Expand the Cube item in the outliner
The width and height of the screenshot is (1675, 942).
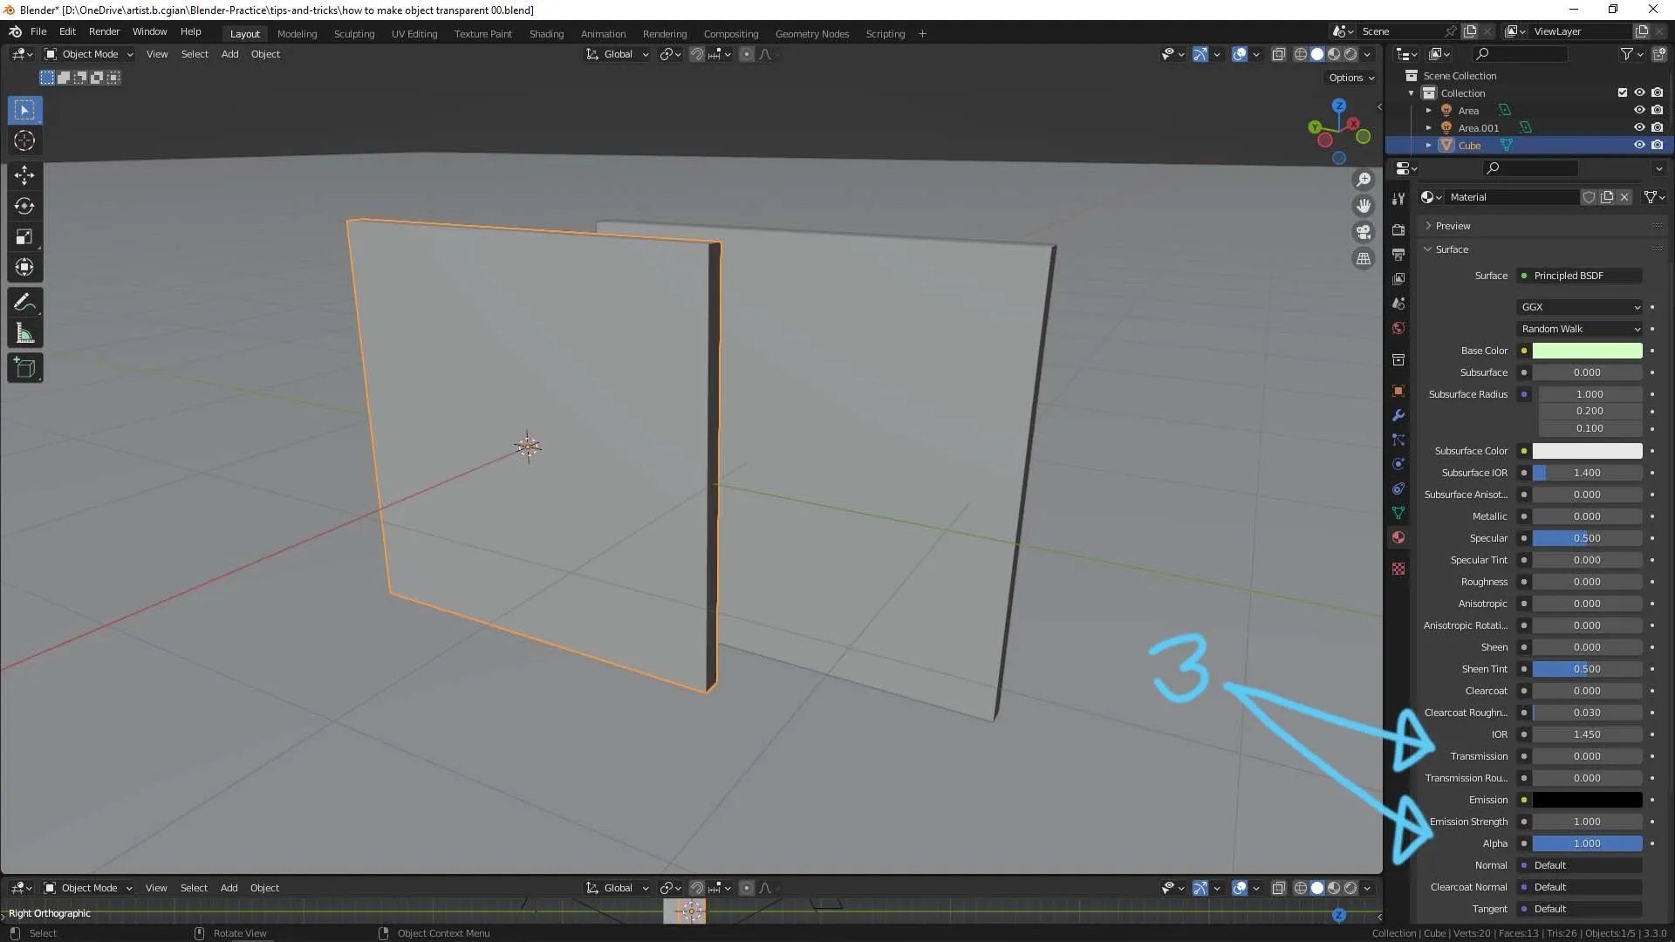coord(1428,145)
